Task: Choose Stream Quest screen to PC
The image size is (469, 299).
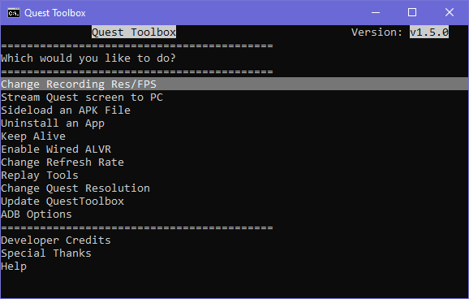Action: point(82,97)
